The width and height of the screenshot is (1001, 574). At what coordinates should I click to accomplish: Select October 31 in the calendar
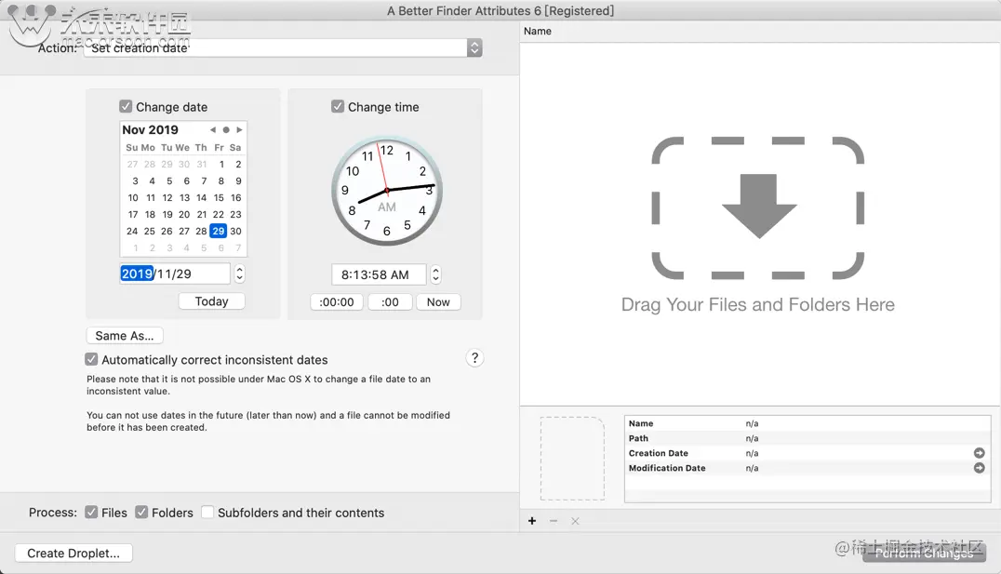(x=202, y=164)
